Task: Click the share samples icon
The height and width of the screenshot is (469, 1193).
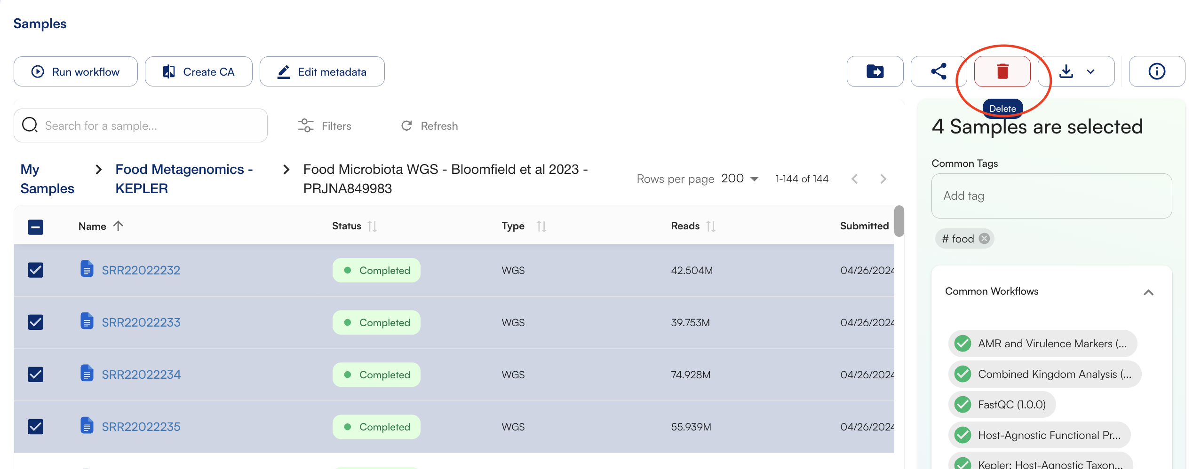Action: point(938,71)
